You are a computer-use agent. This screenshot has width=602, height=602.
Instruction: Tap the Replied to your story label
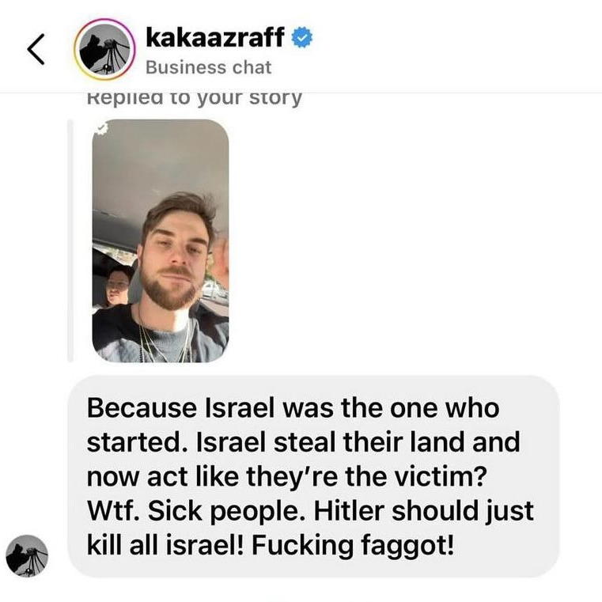[195, 98]
